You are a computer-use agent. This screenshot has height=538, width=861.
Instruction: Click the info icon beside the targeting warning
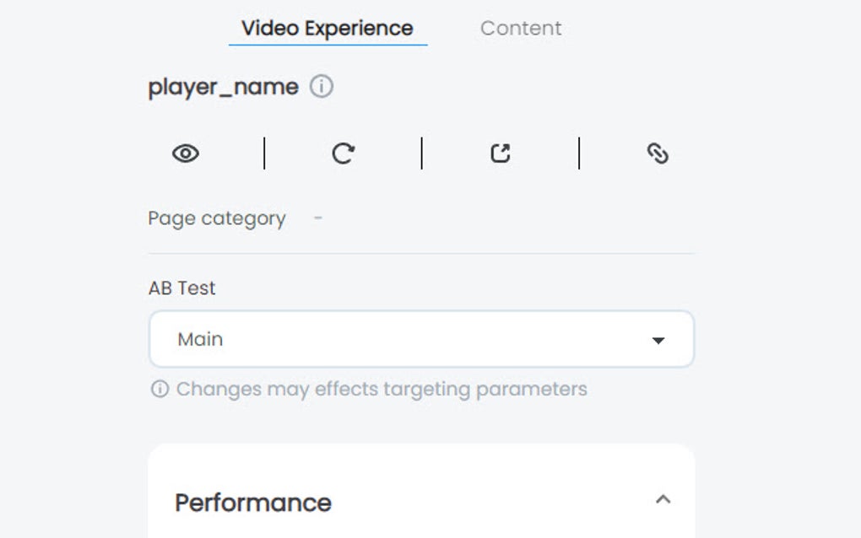pos(161,389)
